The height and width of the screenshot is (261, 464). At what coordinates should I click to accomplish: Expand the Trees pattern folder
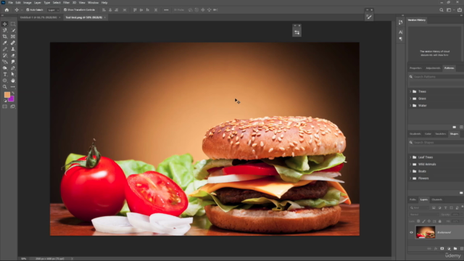(x=410, y=91)
